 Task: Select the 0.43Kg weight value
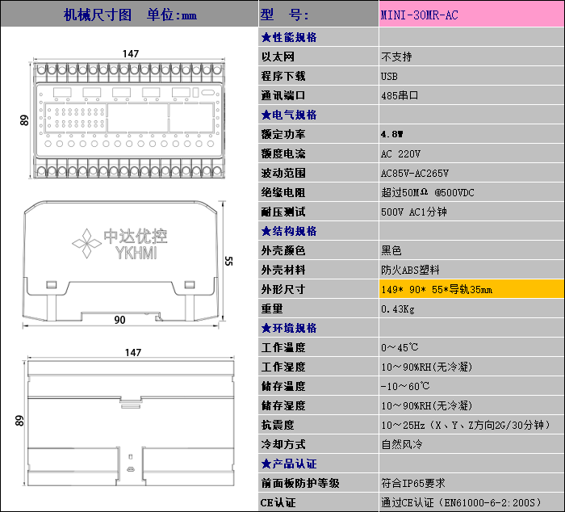pos(398,309)
